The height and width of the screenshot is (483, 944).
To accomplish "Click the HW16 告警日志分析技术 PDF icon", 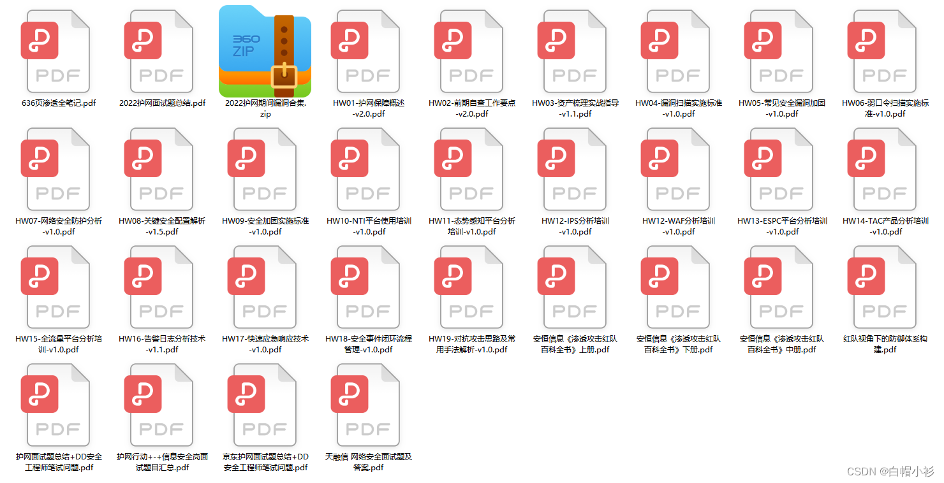I will 159,287.
